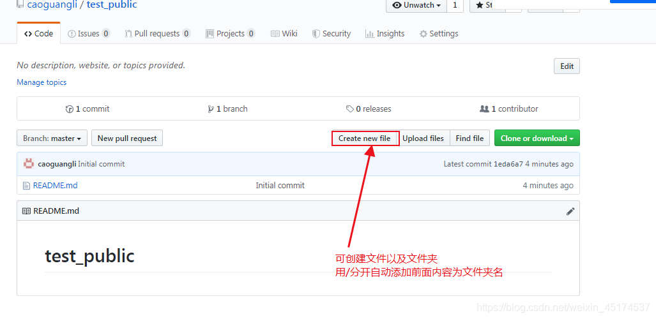Open the Initial commit message in README.md row

pos(280,185)
